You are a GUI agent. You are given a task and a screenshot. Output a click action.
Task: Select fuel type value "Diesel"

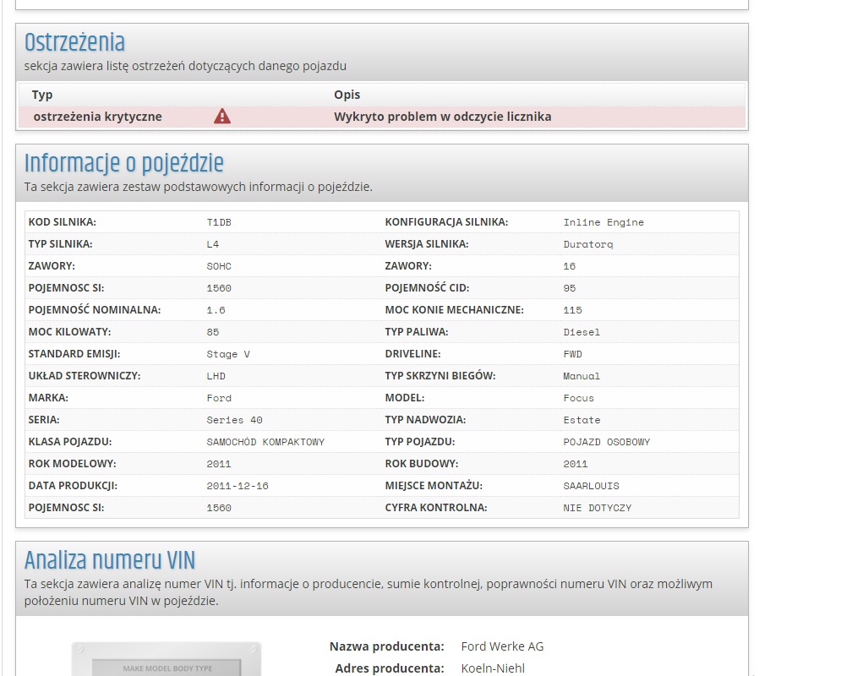[582, 332]
